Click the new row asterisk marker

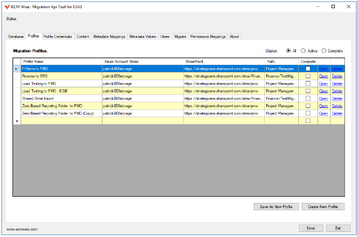coord(17,121)
